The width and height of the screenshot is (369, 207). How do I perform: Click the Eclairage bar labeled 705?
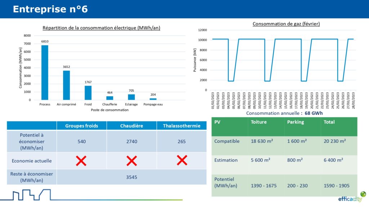click(132, 97)
